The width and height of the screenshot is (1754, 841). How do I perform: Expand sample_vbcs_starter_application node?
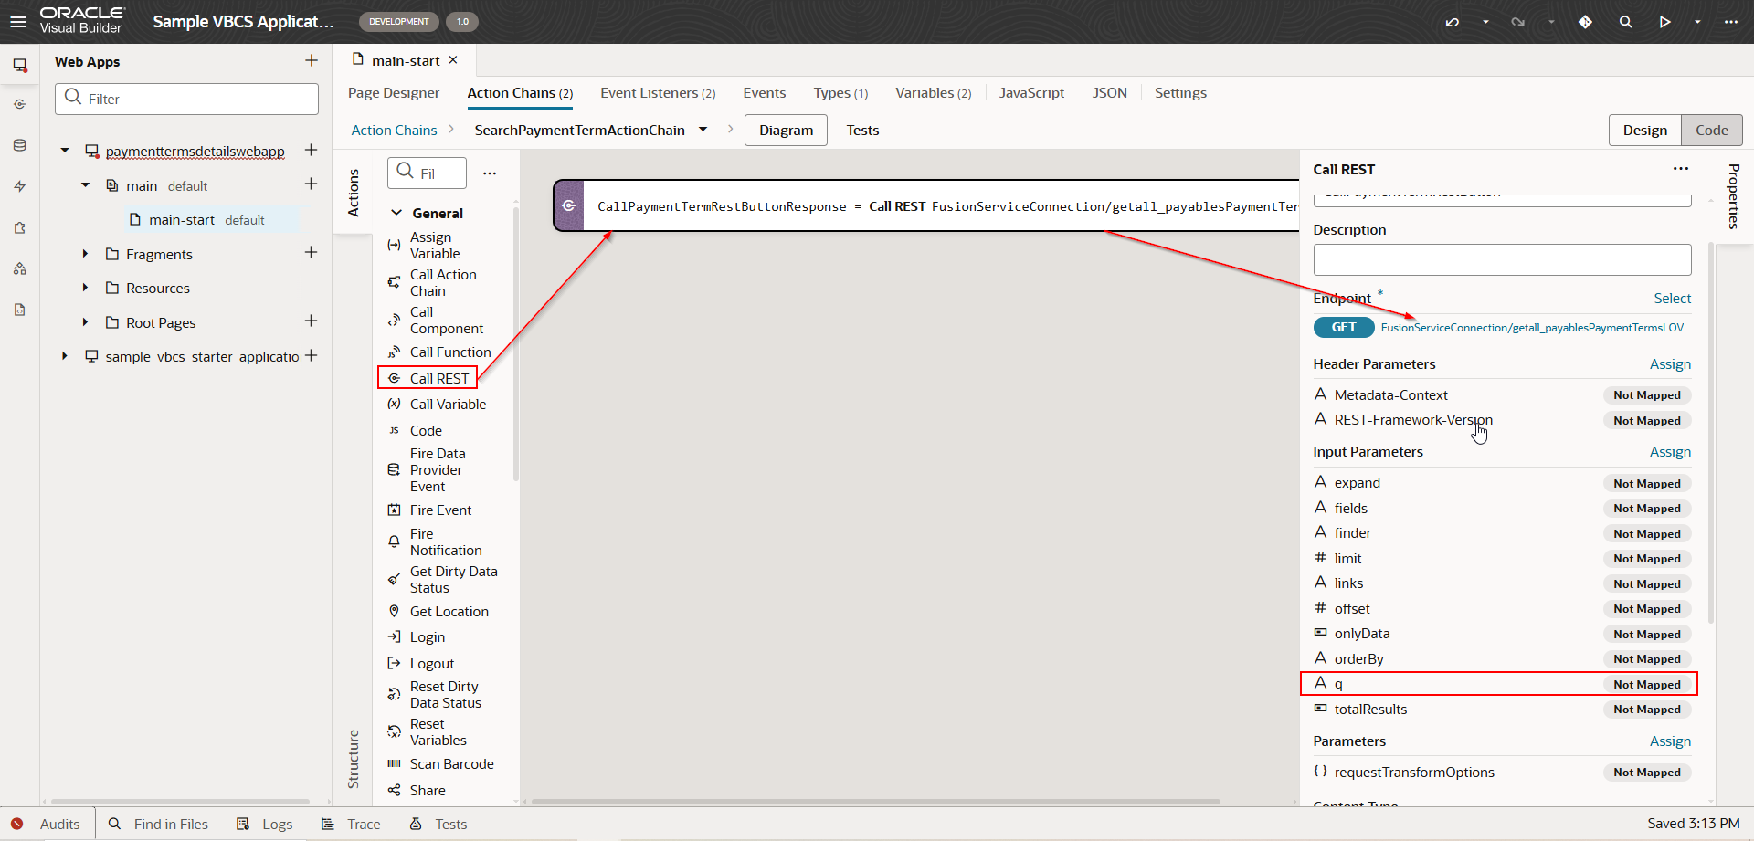(65, 356)
